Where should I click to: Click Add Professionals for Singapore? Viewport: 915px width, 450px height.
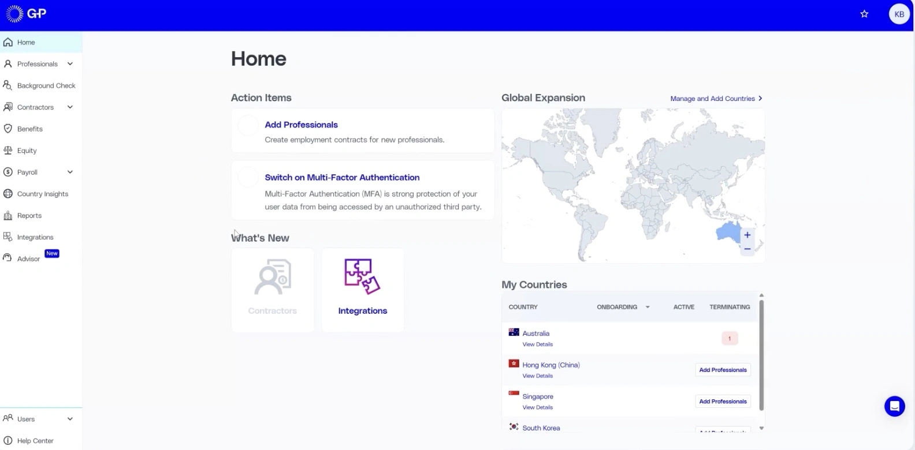[x=723, y=402]
